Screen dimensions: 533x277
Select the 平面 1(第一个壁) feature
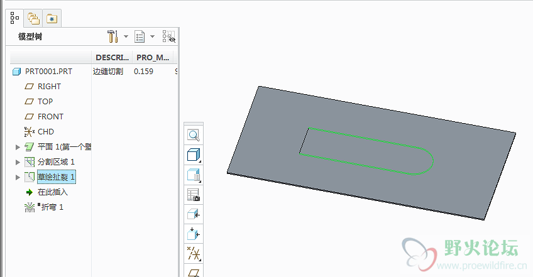(64, 147)
